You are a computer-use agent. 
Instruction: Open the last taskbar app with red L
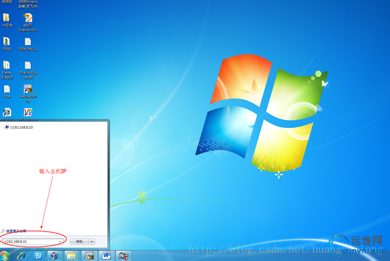click(123, 256)
